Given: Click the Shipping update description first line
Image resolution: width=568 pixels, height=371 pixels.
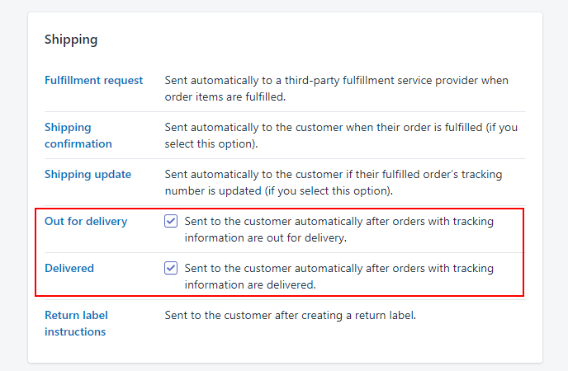Looking at the screenshot, I should (x=334, y=174).
